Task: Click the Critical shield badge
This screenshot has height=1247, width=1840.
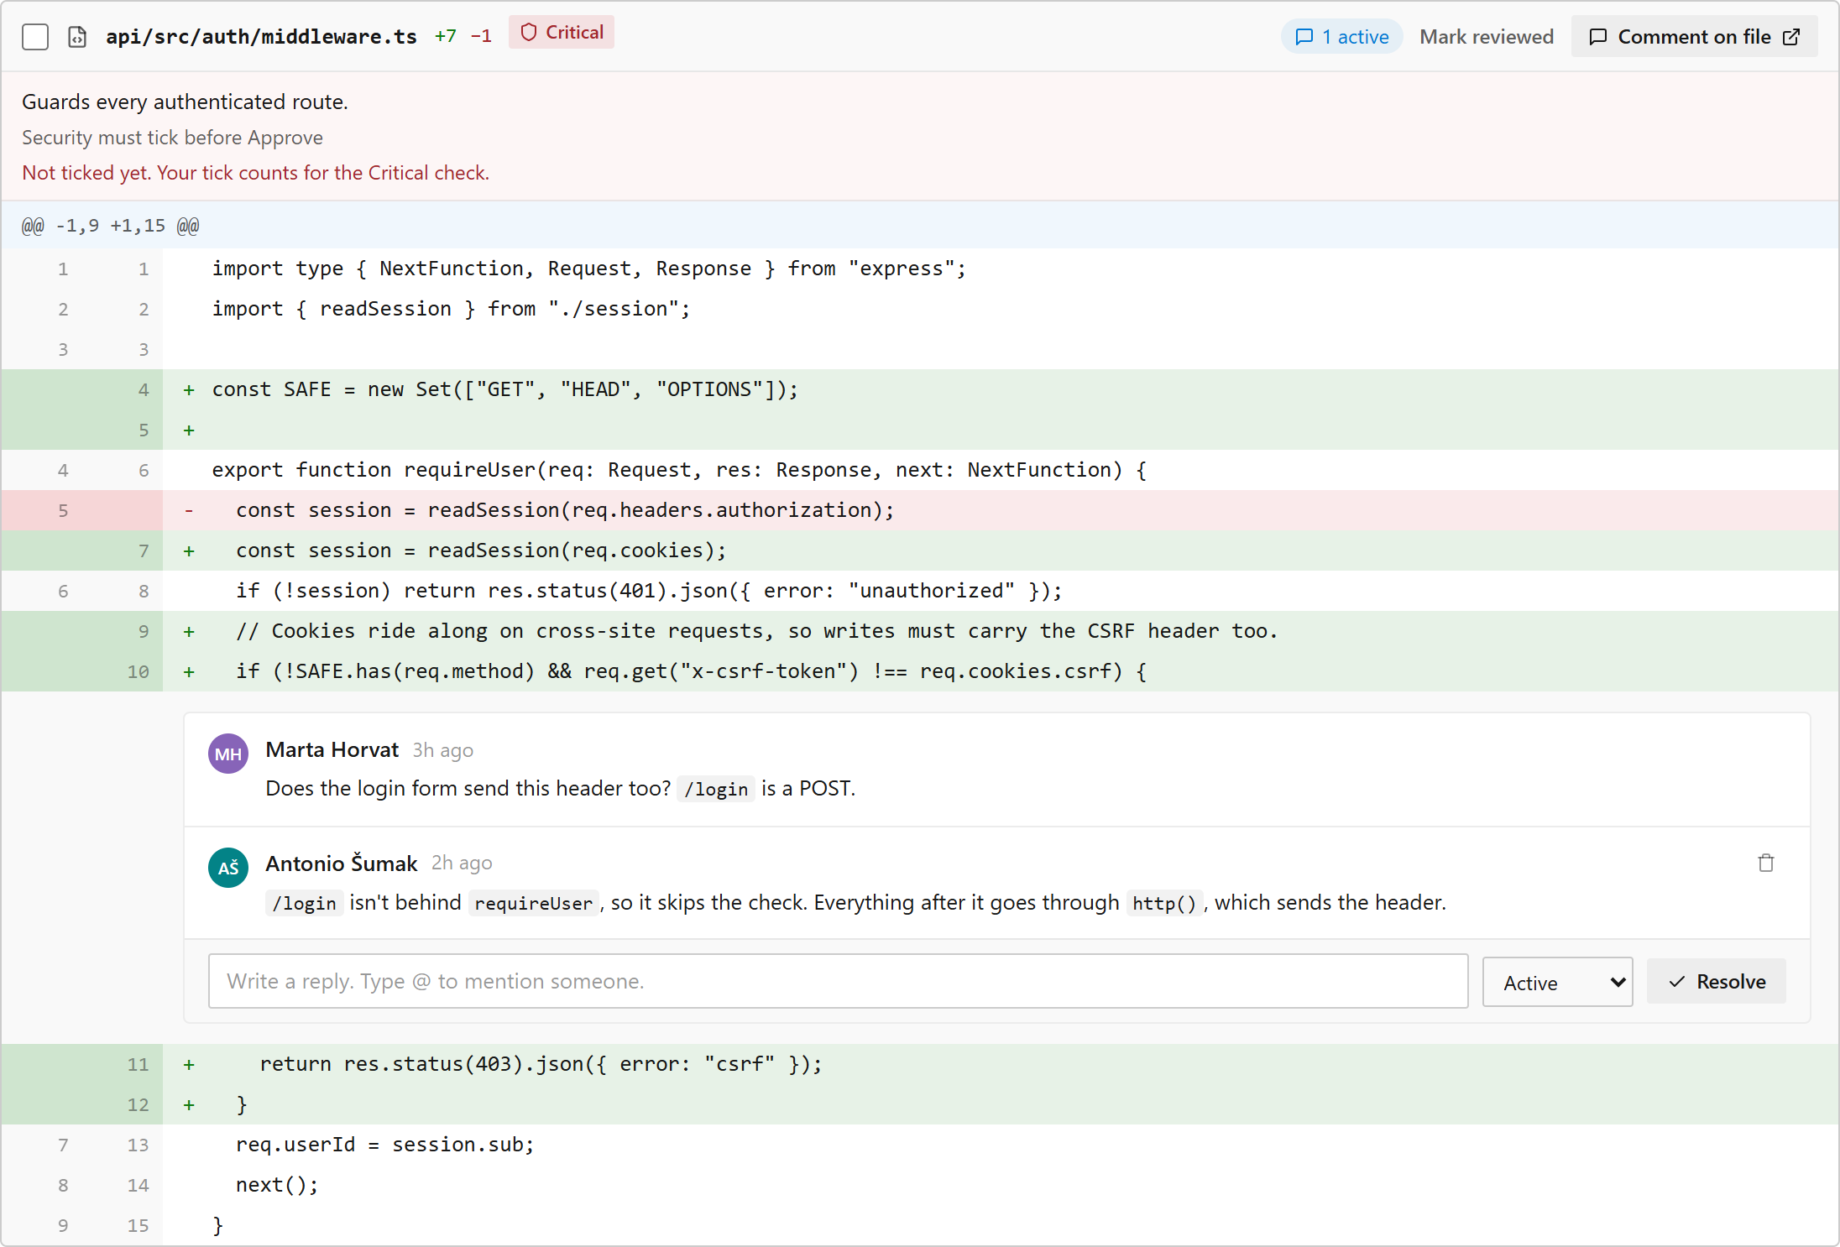Action: point(562,33)
